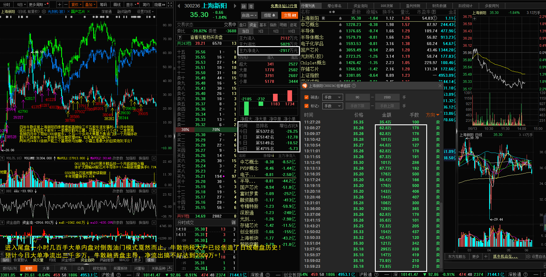Toggle 复权 adjustment mode

(76, 5)
